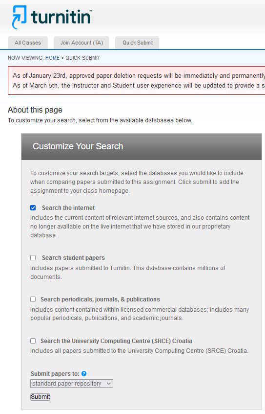This screenshot has height=414, width=265.
Task: Click the Submit button
Action: [40, 397]
